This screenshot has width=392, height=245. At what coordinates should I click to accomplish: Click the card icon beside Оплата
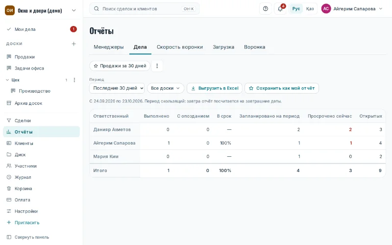[9, 200]
